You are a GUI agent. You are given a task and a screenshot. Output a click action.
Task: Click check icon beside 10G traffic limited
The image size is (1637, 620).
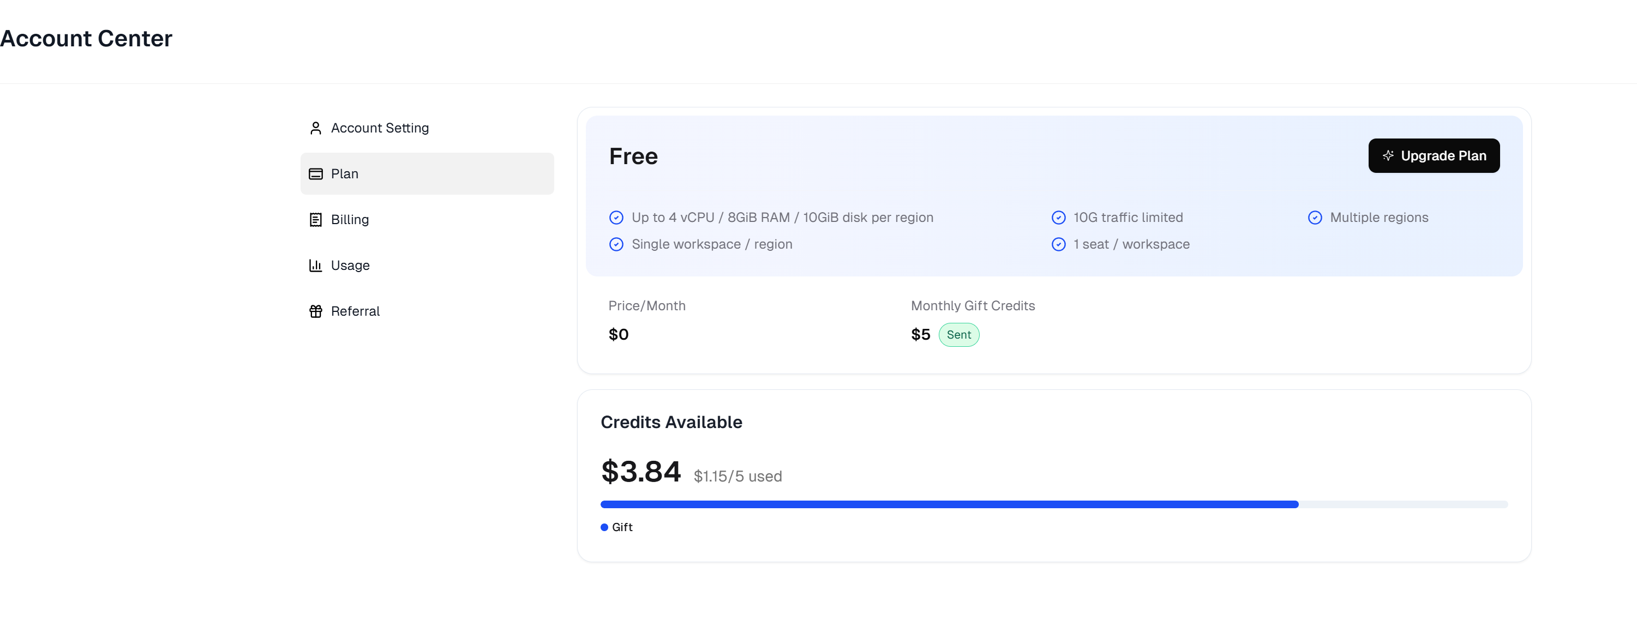tap(1058, 218)
